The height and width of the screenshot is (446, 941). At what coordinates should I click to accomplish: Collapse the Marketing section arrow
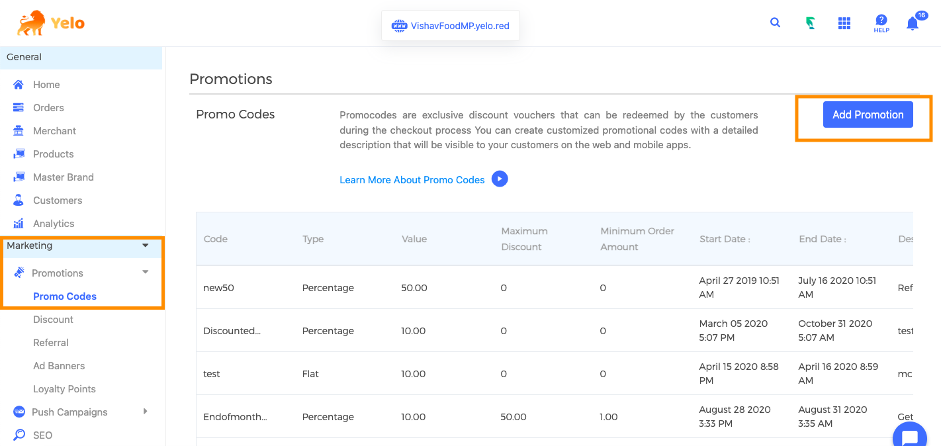pos(146,245)
